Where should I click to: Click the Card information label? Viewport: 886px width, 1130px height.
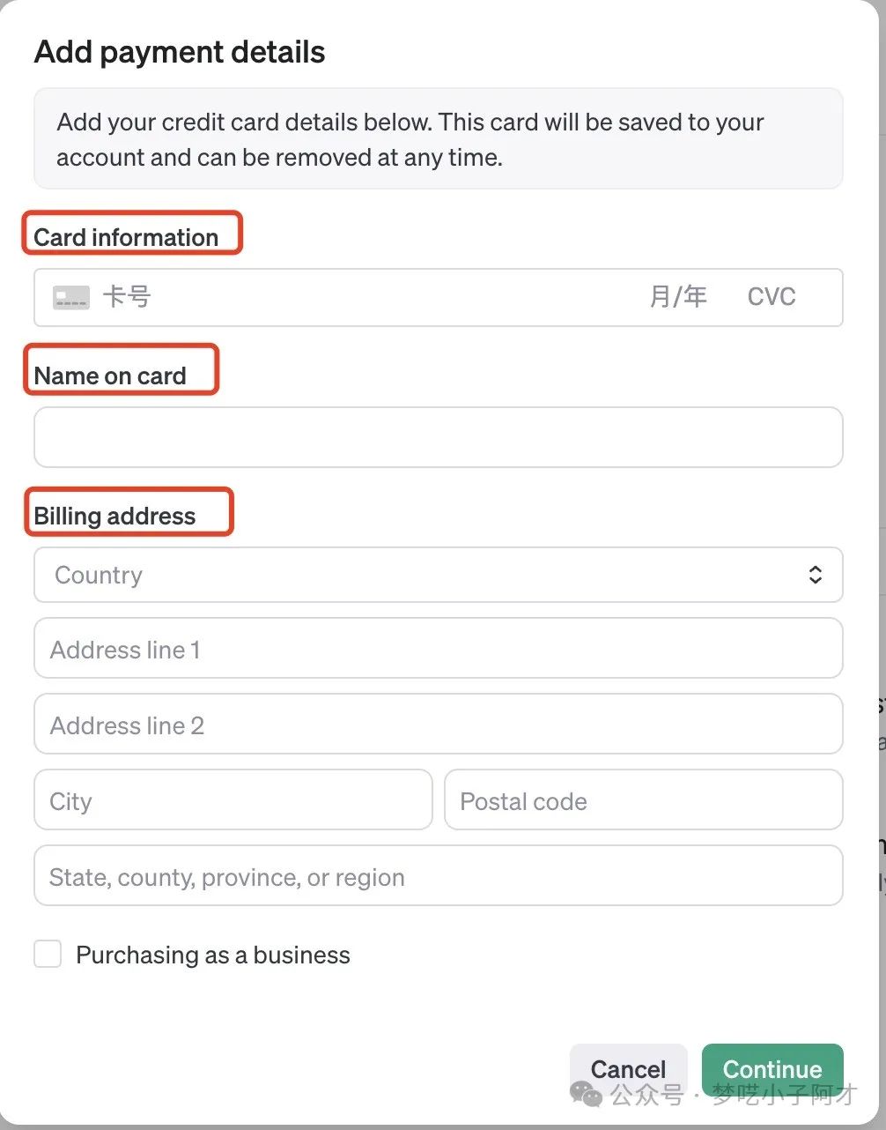[x=126, y=237]
